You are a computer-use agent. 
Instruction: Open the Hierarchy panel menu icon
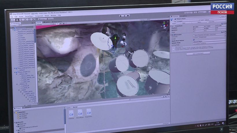(x=34, y=23)
